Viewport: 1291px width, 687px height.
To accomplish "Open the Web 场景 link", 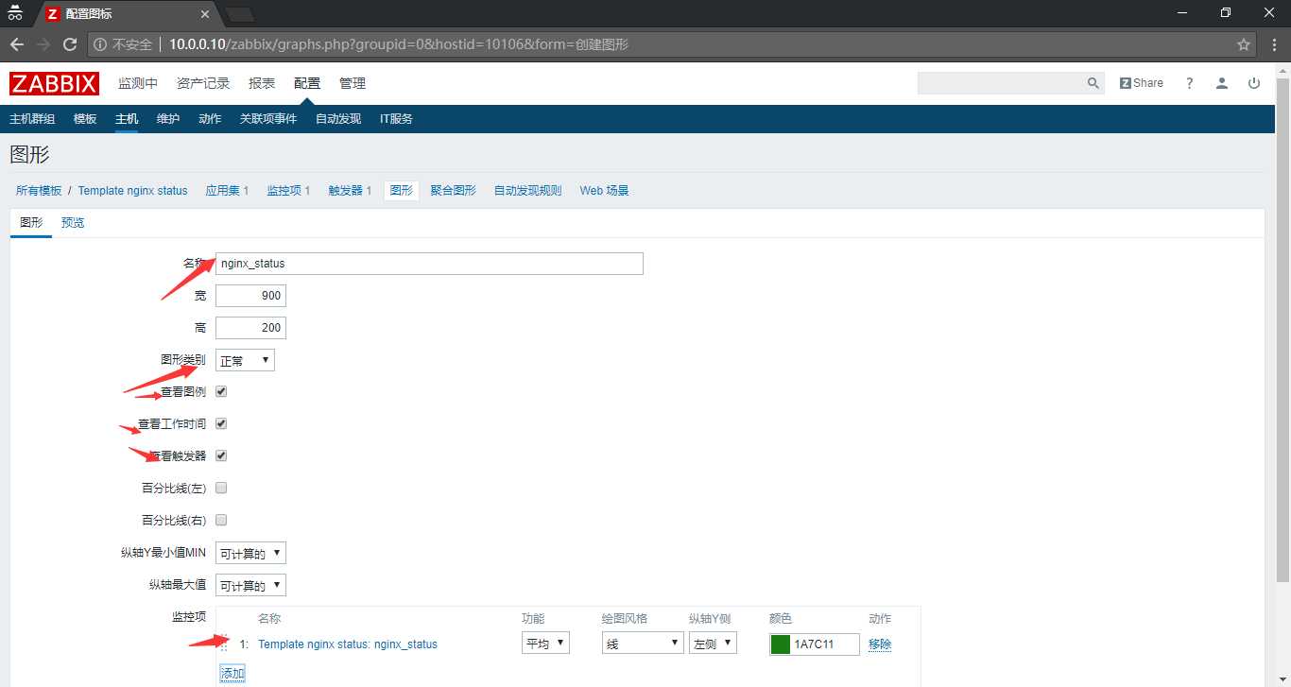I will 604,191.
